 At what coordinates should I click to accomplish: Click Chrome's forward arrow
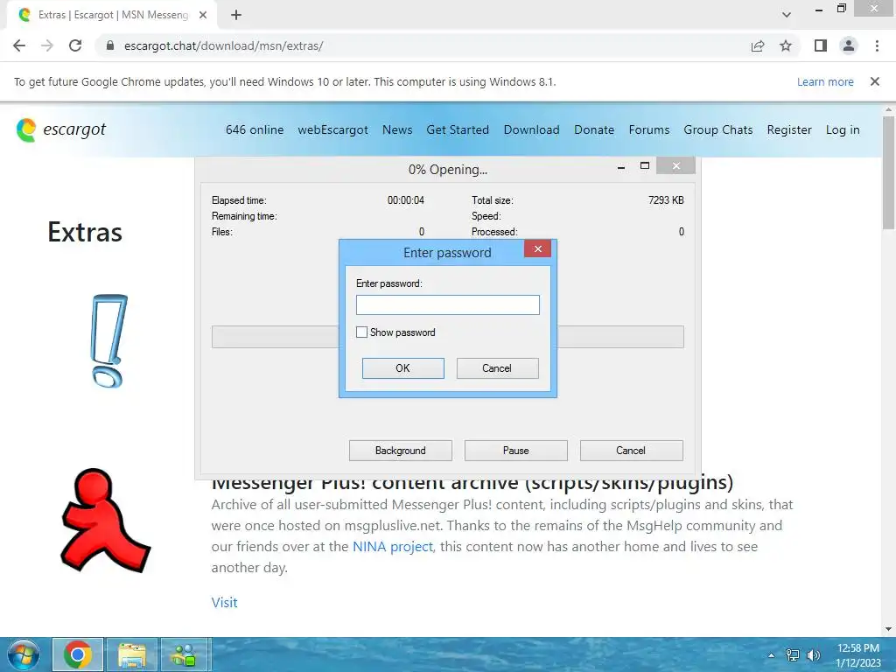pos(47,45)
